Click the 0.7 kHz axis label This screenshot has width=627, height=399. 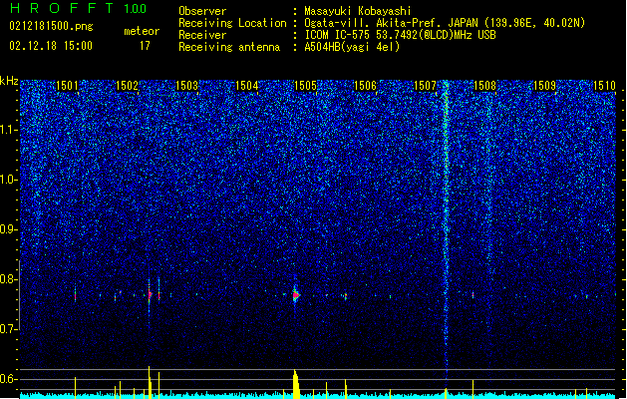pos(8,329)
